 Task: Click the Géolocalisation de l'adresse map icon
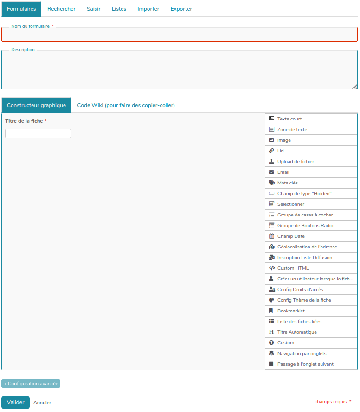click(272, 247)
